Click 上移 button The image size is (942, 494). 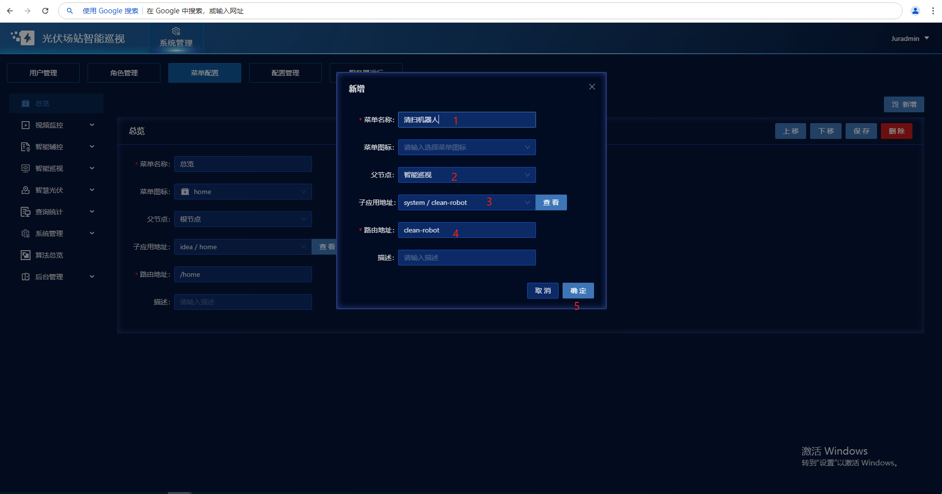pyautogui.click(x=791, y=131)
